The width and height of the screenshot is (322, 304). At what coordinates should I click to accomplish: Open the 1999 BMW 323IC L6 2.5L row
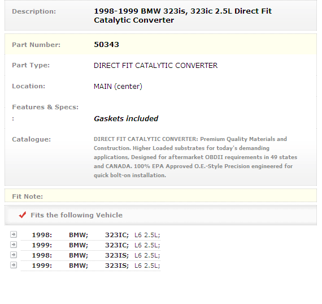90,245
